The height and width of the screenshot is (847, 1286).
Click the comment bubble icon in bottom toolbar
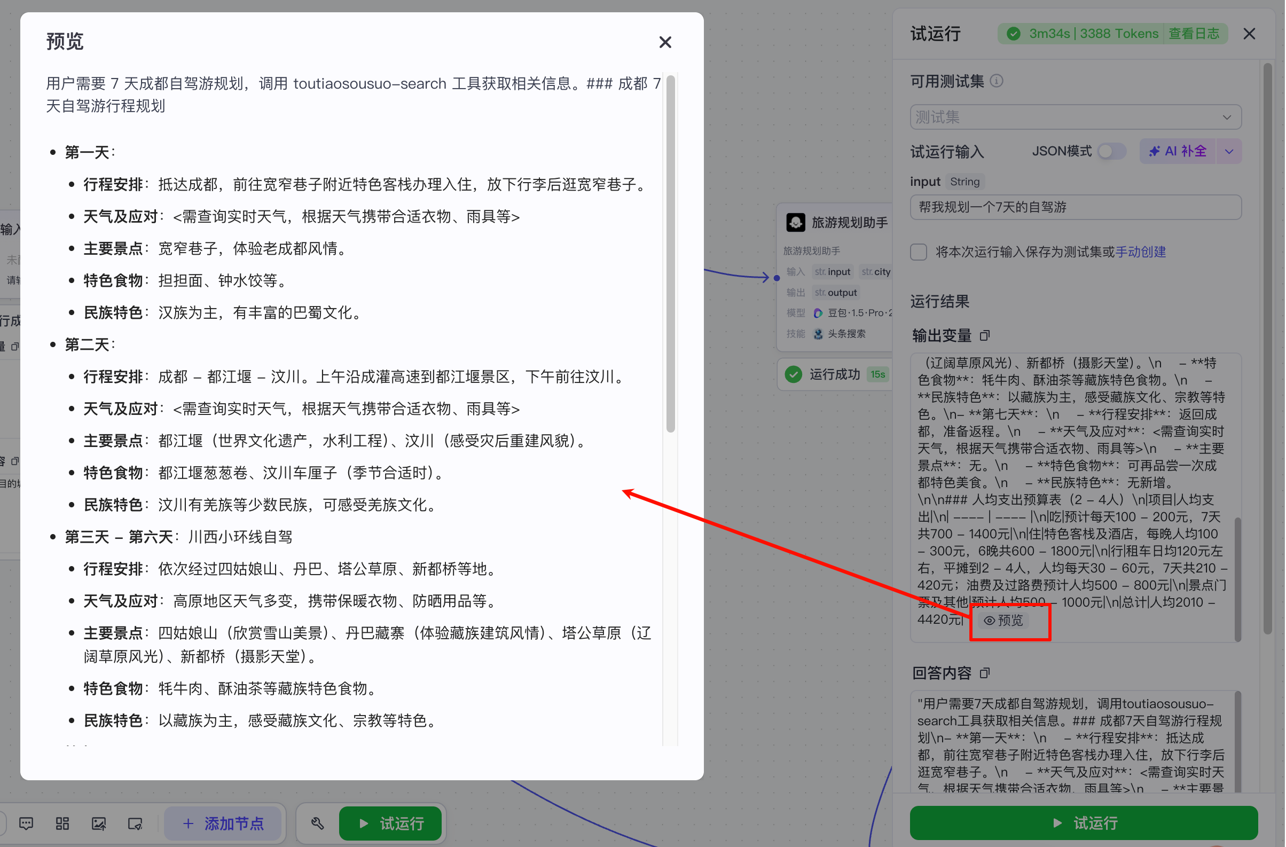pyautogui.click(x=26, y=823)
